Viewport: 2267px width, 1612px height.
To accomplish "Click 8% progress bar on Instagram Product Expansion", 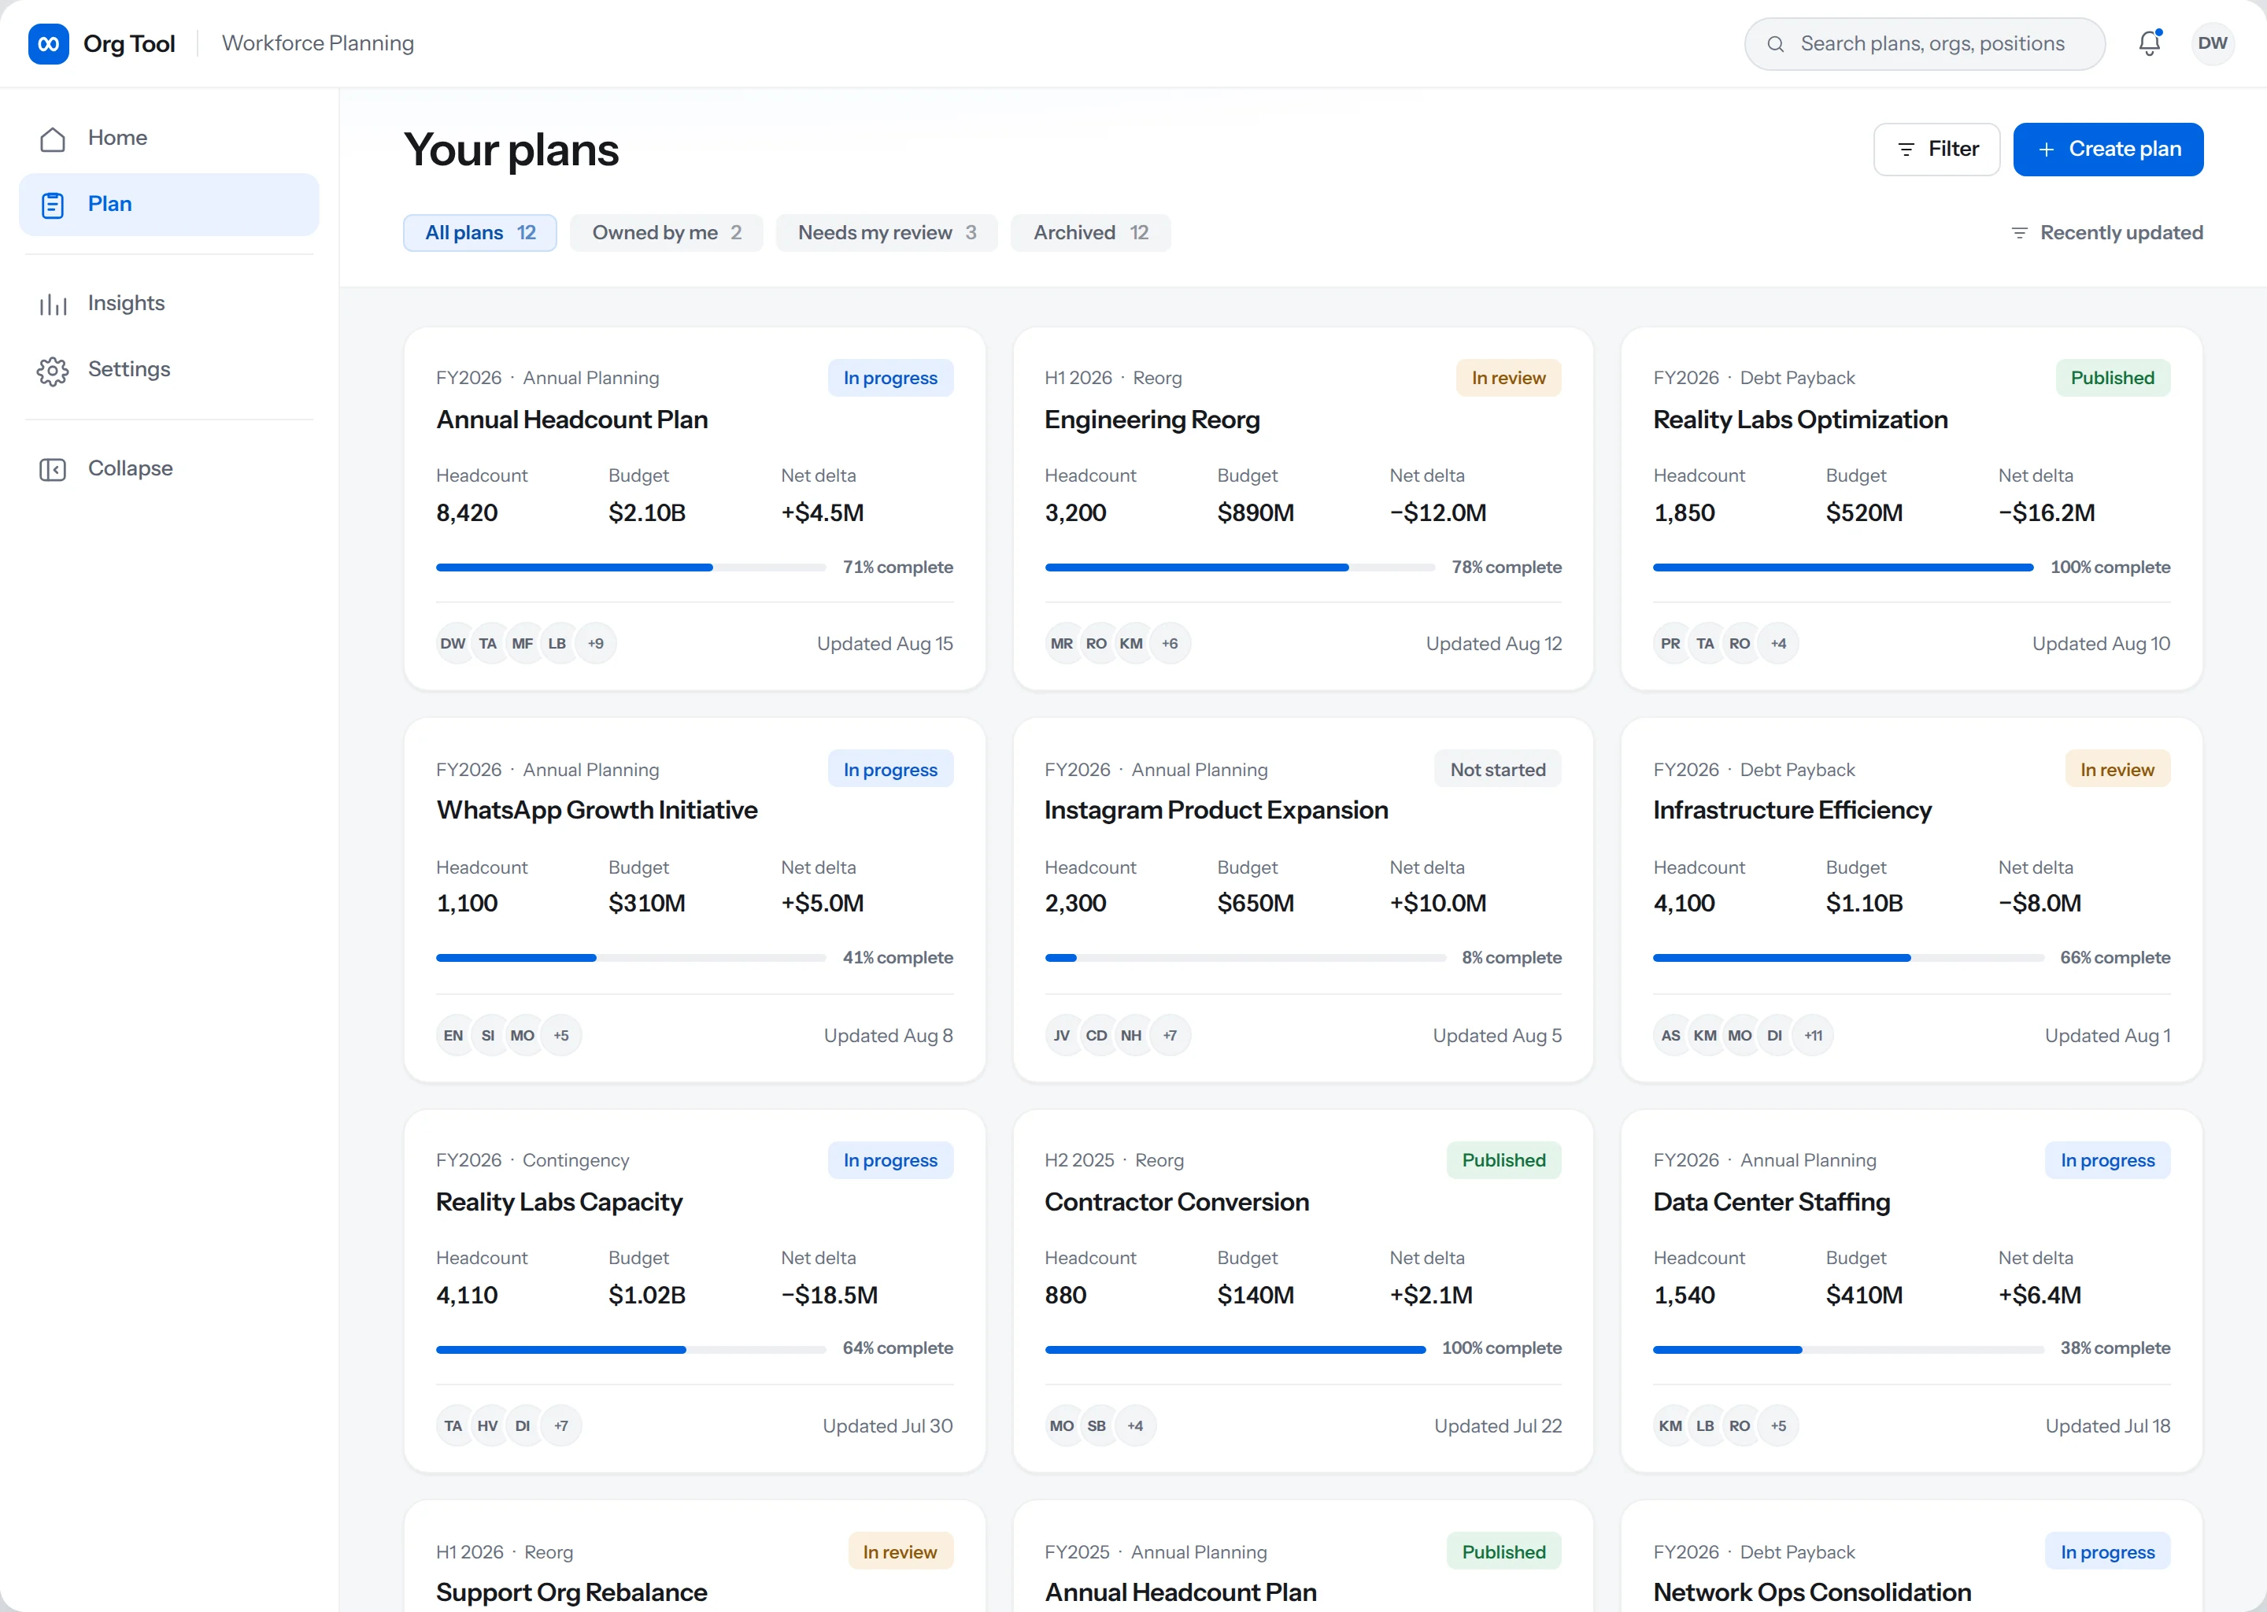I will point(1244,958).
